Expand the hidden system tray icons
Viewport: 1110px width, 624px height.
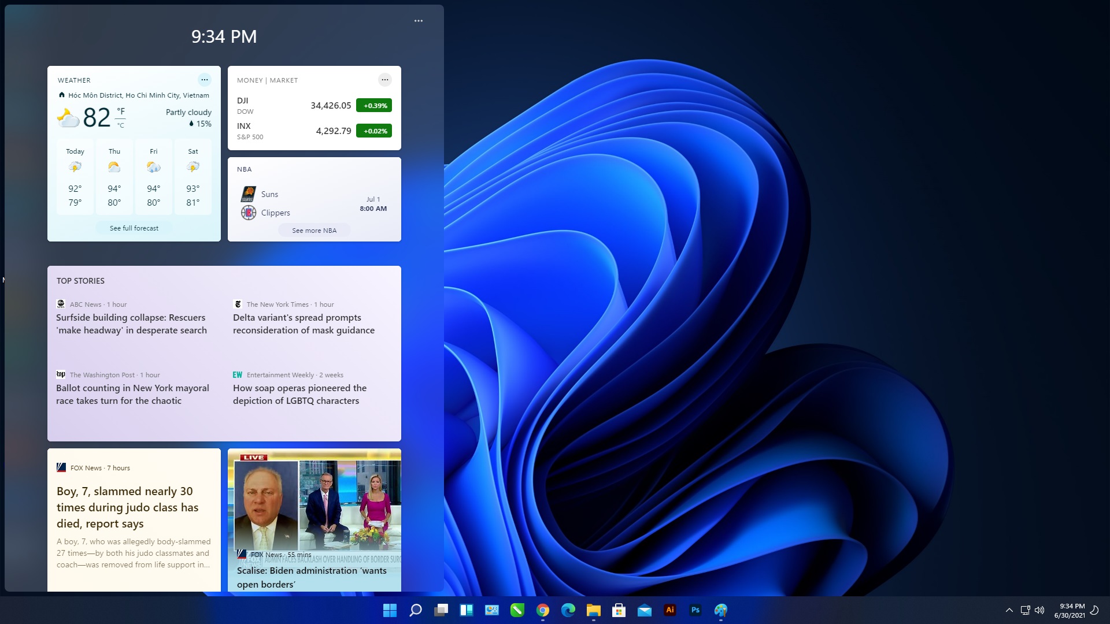(x=1009, y=610)
